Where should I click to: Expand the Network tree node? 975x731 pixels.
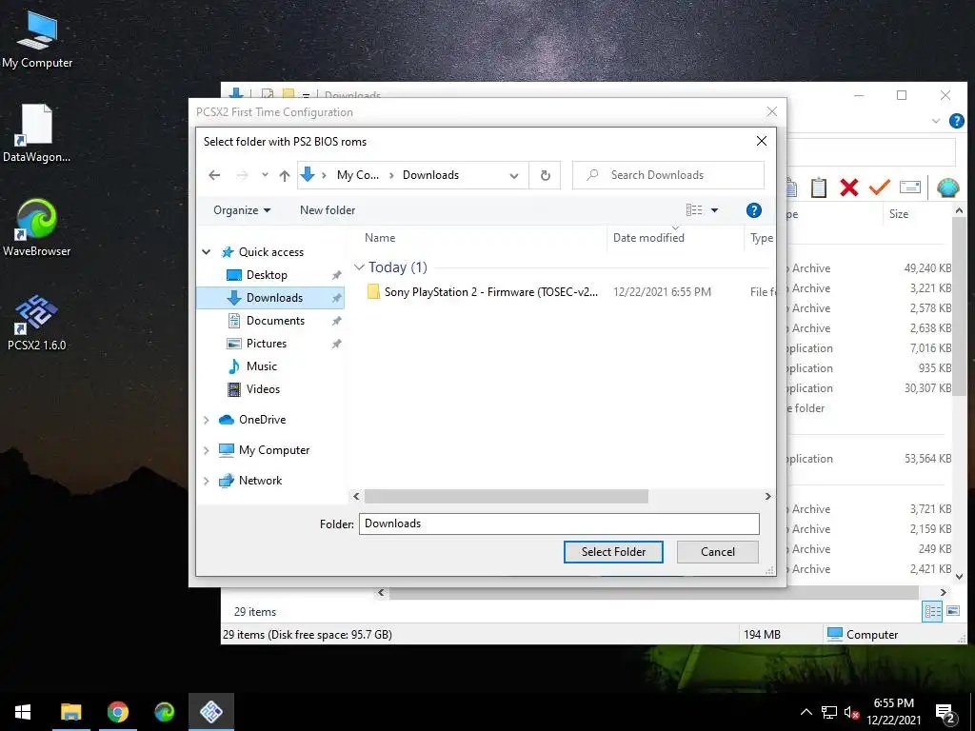click(x=207, y=481)
